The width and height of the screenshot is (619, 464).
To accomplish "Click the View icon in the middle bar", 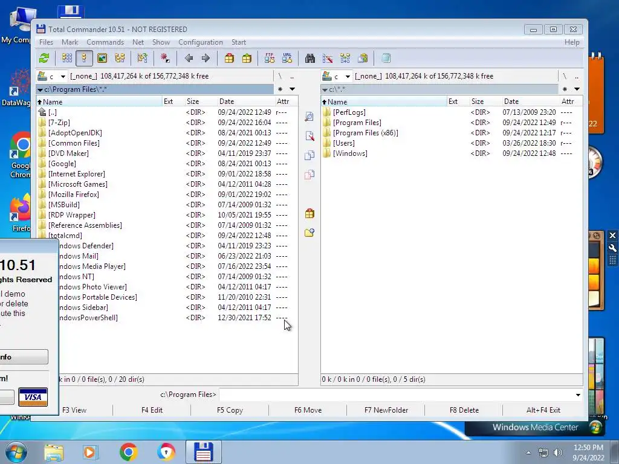I will [309, 117].
